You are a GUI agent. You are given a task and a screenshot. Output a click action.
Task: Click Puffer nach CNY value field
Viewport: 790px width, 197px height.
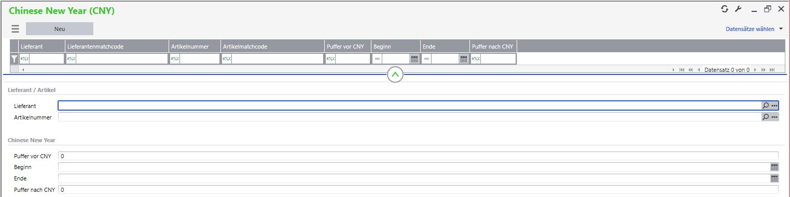418,190
